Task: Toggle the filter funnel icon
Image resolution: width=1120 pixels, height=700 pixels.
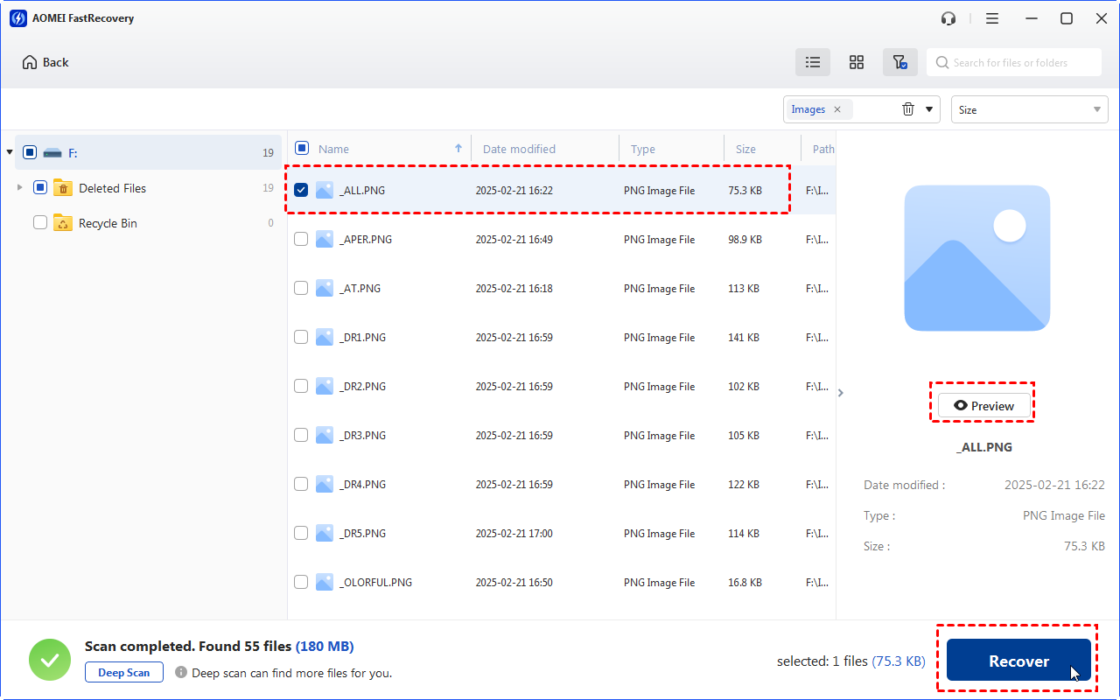Action: click(899, 62)
